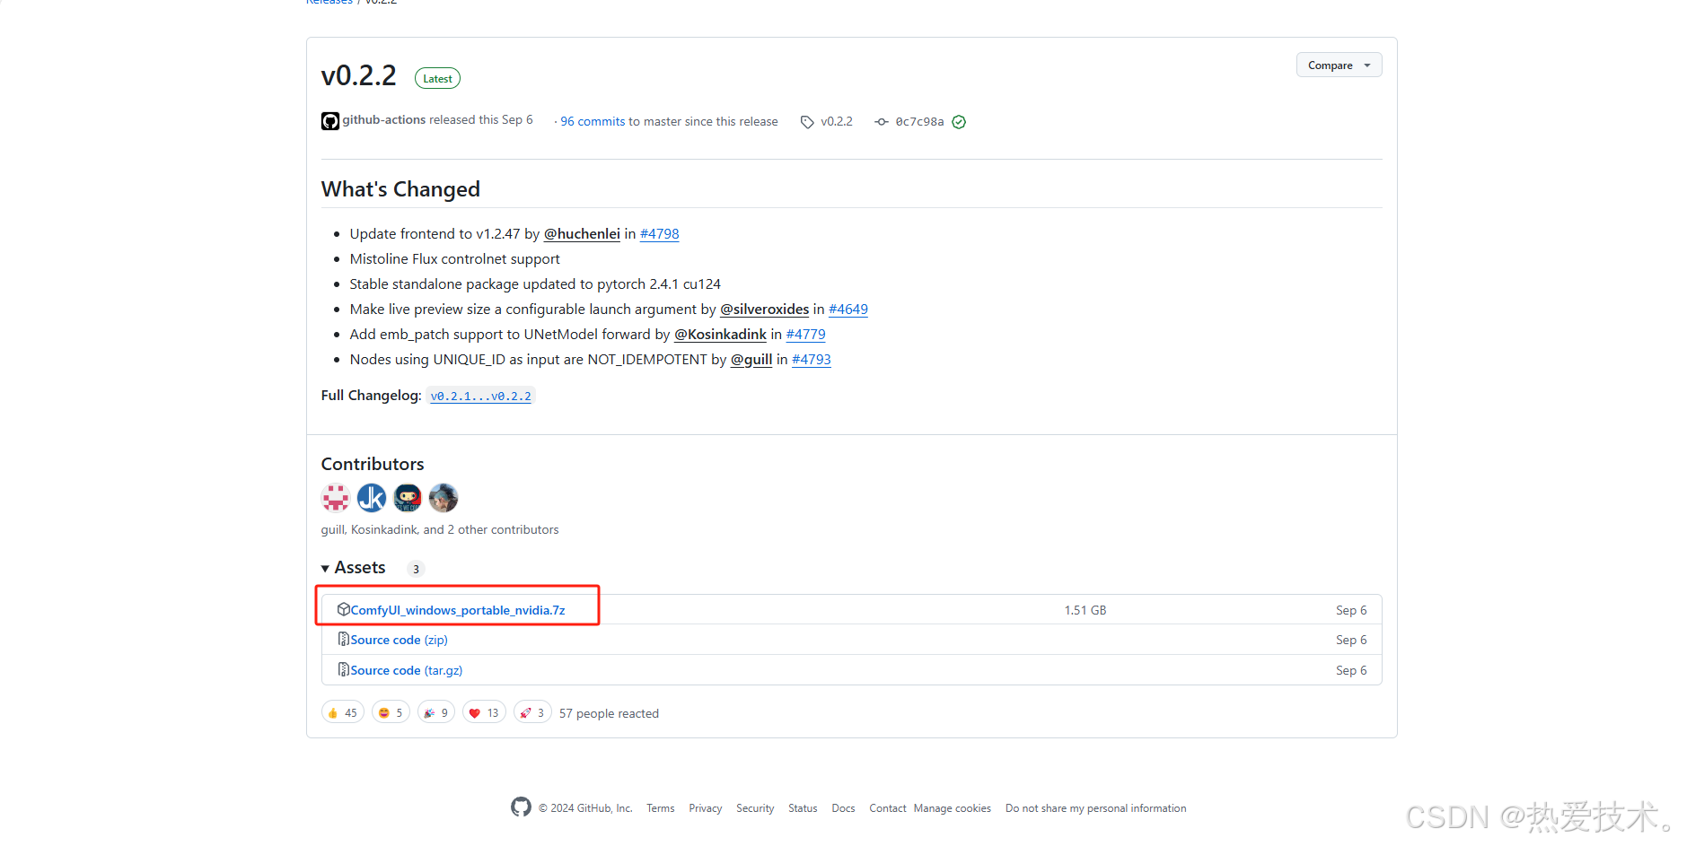Open Privacy footer link
Screen dimensions: 1695x846
[706, 809]
